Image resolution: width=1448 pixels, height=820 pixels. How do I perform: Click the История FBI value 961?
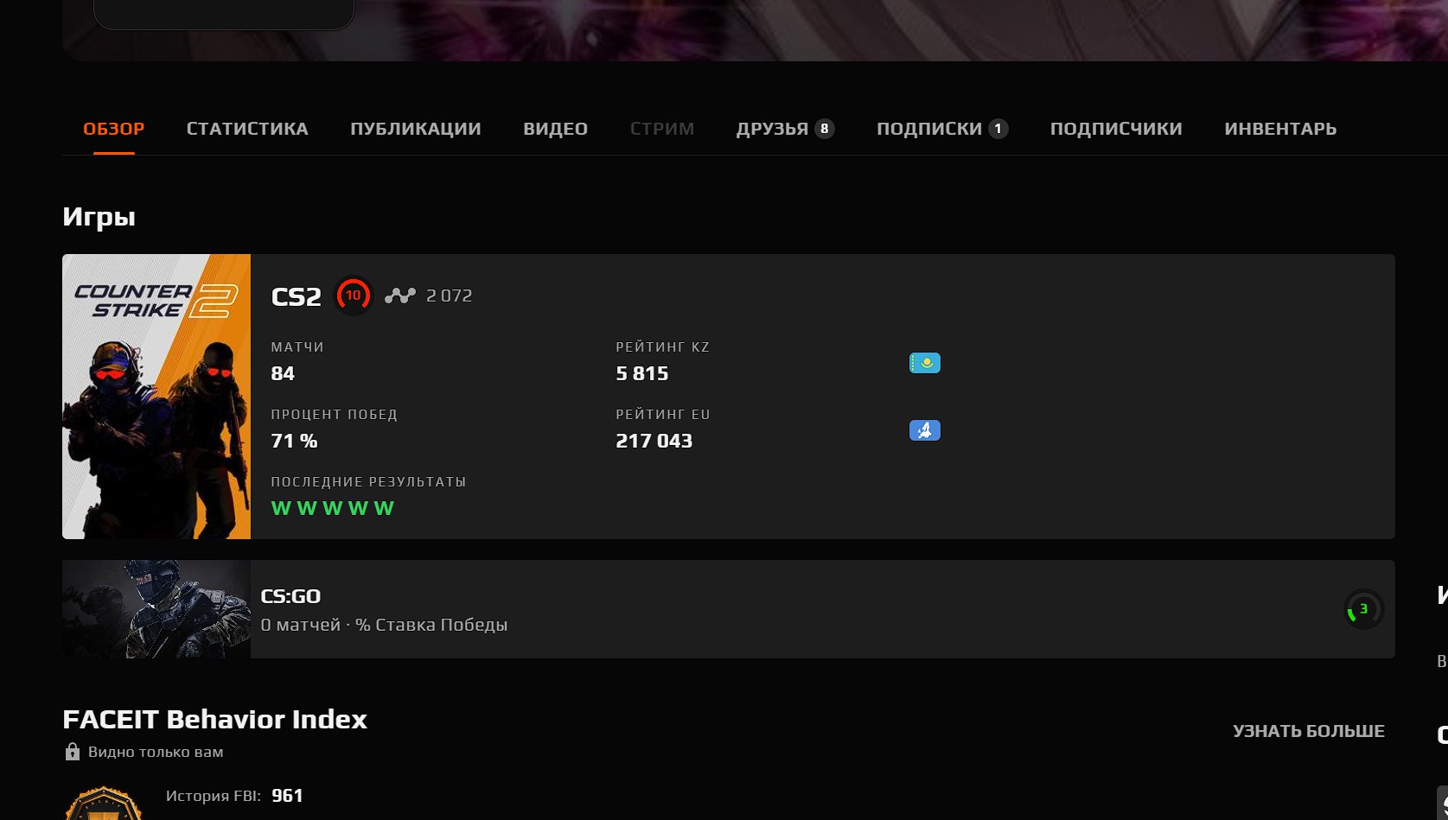click(x=287, y=796)
